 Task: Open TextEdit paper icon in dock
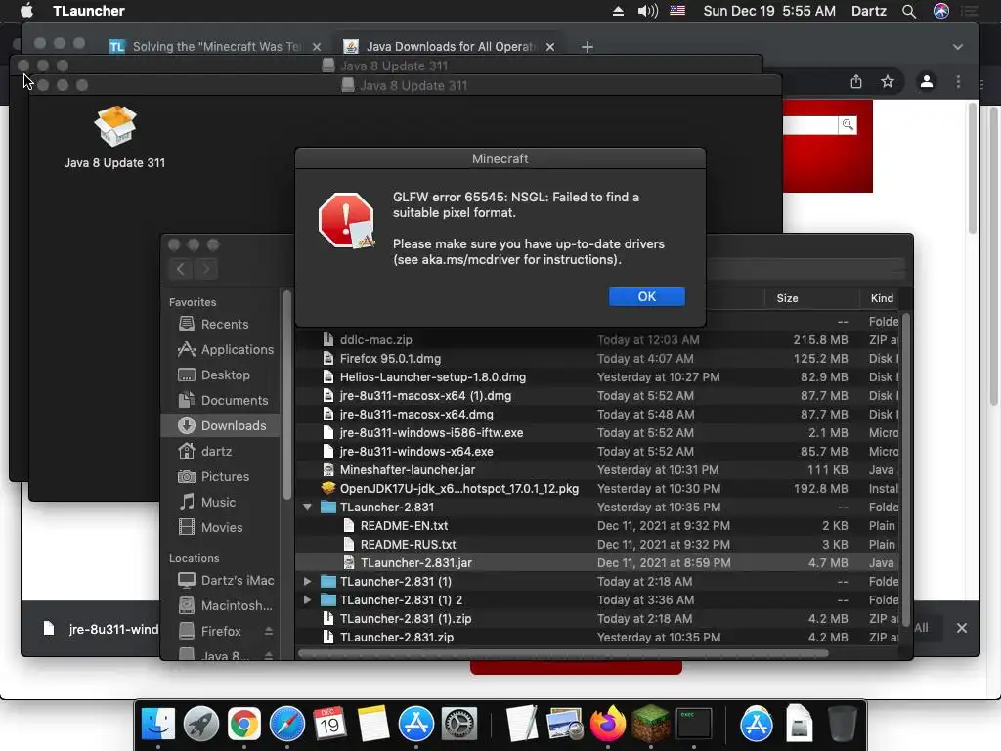click(x=522, y=725)
